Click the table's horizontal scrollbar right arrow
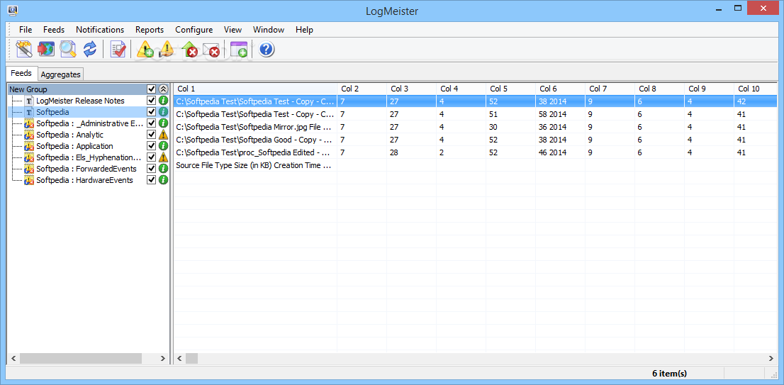This screenshot has height=385, width=784. click(772, 358)
